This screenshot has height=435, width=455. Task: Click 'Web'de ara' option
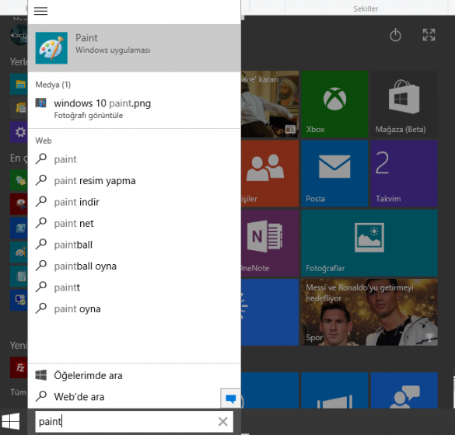pos(124,397)
